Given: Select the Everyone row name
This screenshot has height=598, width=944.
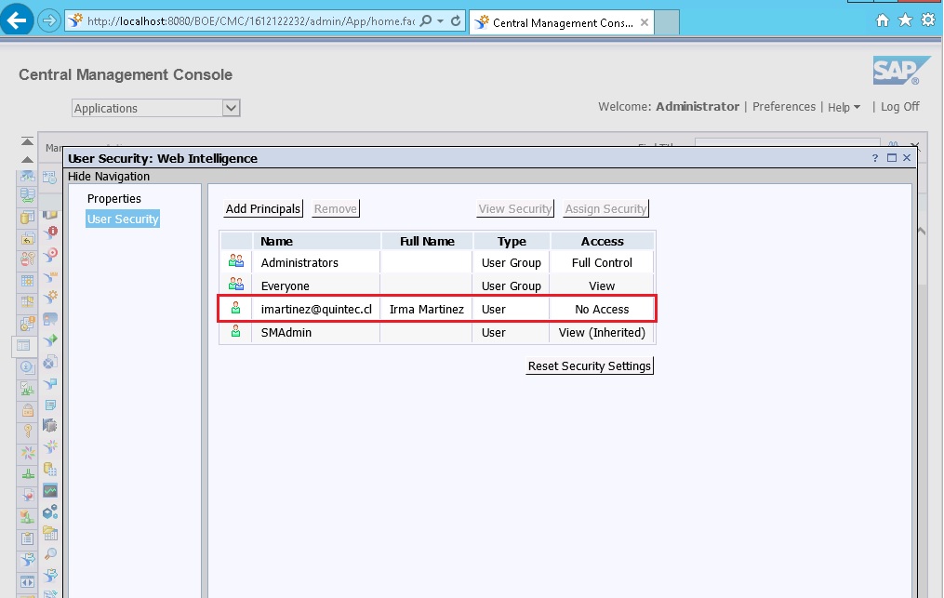Looking at the screenshot, I should [x=285, y=286].
